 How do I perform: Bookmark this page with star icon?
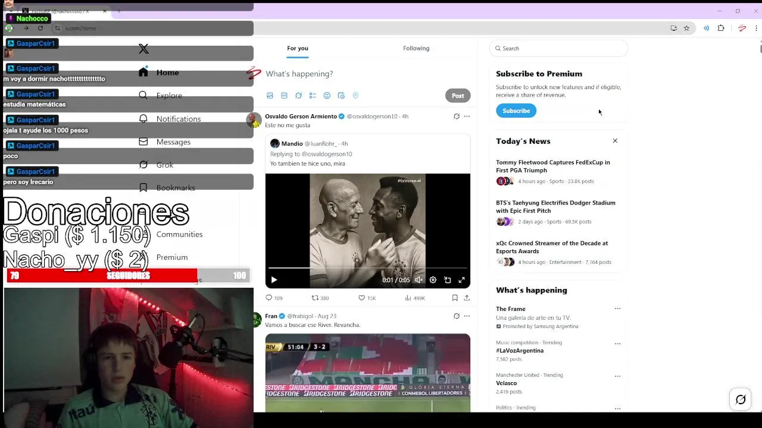pos(686,28)
